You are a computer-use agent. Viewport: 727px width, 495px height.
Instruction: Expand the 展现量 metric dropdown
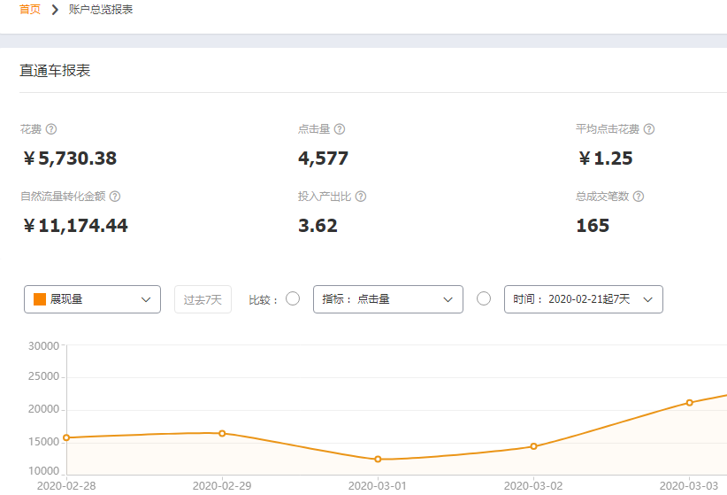click(x=92, y=299)
